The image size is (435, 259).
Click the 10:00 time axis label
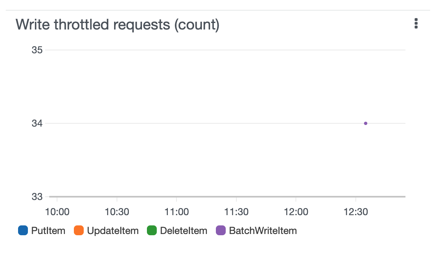[57, 212]
